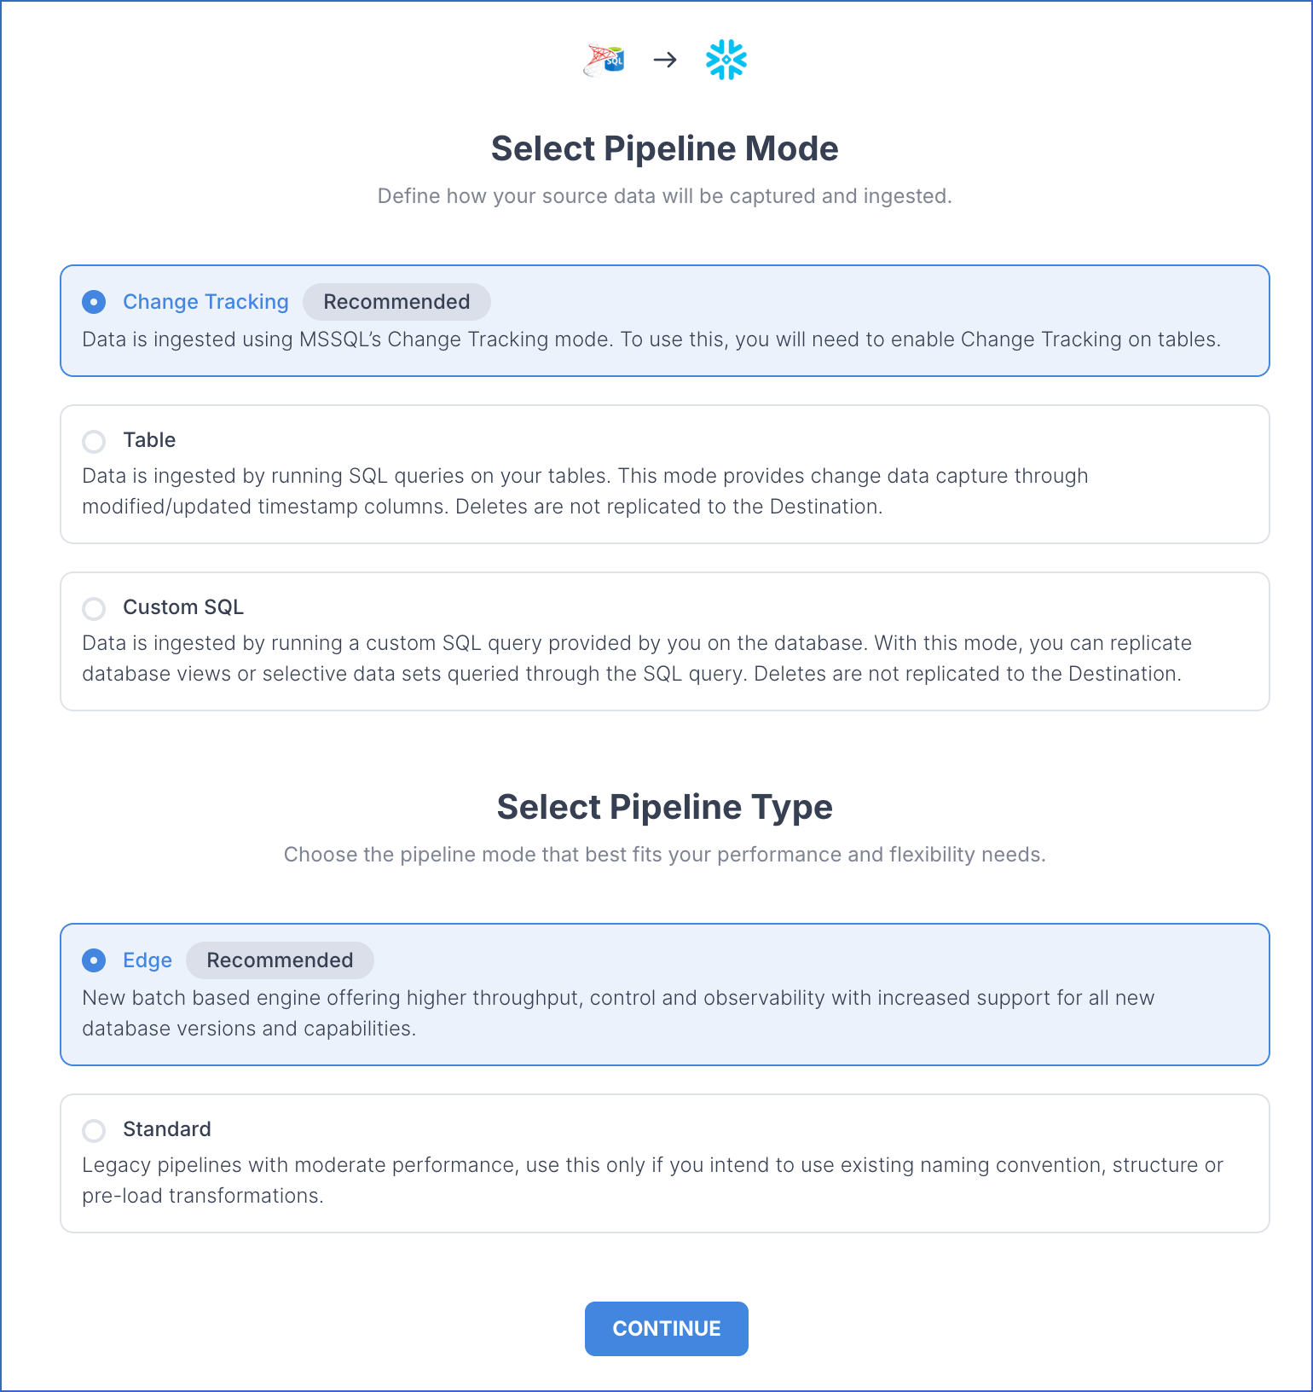Choose the Custom SQL option card description
Viewport: 1313px width, 1392px height.
coord(637,658)
